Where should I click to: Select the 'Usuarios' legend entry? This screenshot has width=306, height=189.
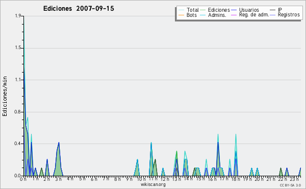coord(245,10)
